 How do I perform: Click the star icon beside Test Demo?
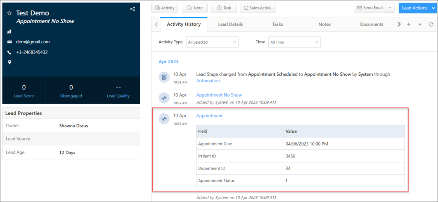tap(9, 13)
